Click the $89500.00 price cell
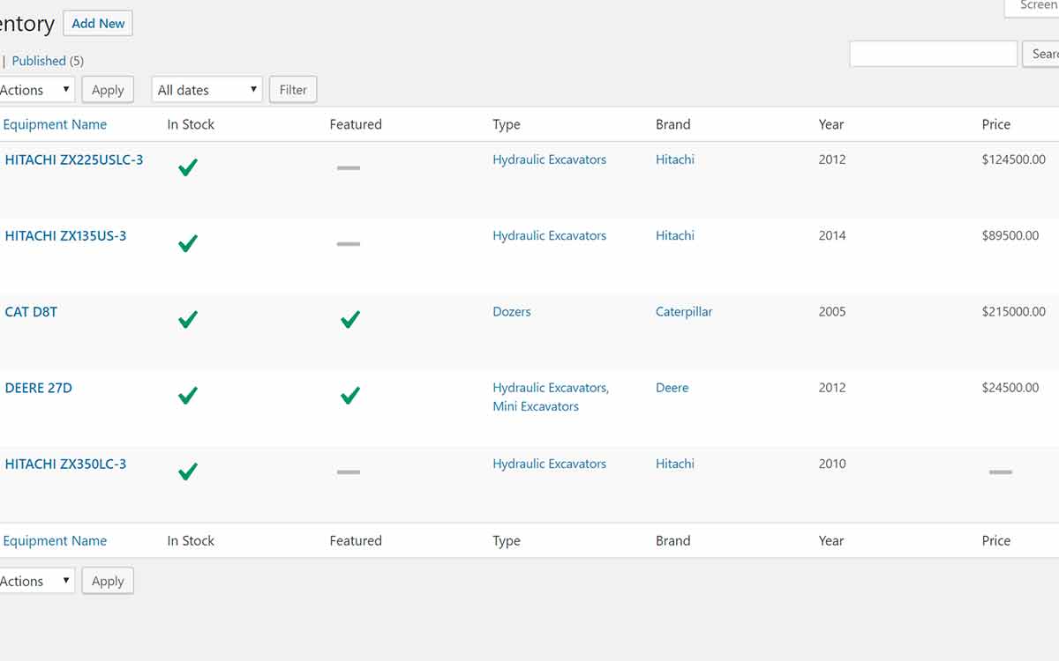Screen dimensions: 1059x661 click(x=1010, y=235)
